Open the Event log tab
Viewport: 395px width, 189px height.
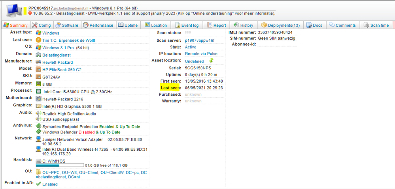point(187,25)
